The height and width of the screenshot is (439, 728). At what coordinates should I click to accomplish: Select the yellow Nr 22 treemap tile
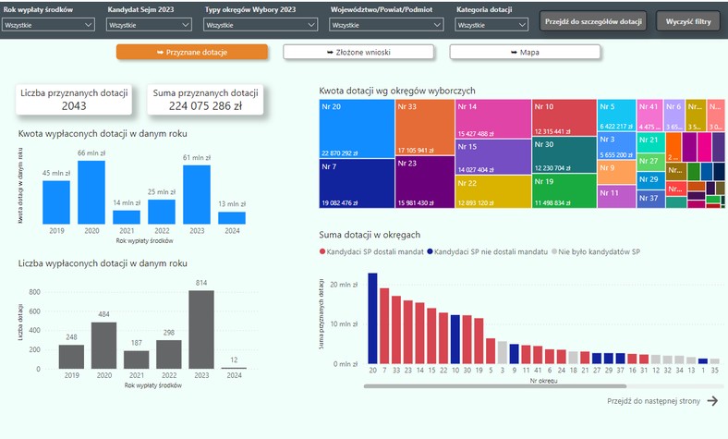click(x=493, y=191)
